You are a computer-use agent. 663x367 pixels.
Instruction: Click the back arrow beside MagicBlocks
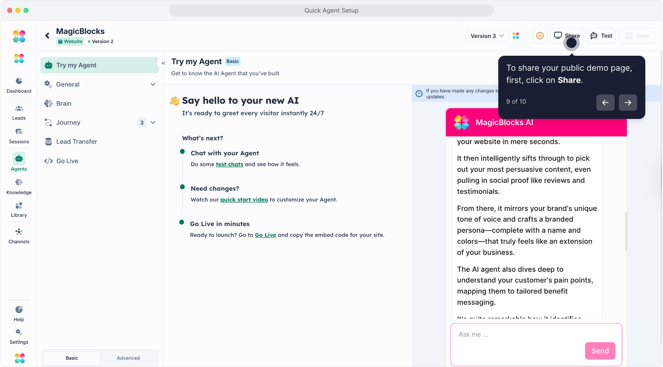pyautogui.click(x=47, y=36)
